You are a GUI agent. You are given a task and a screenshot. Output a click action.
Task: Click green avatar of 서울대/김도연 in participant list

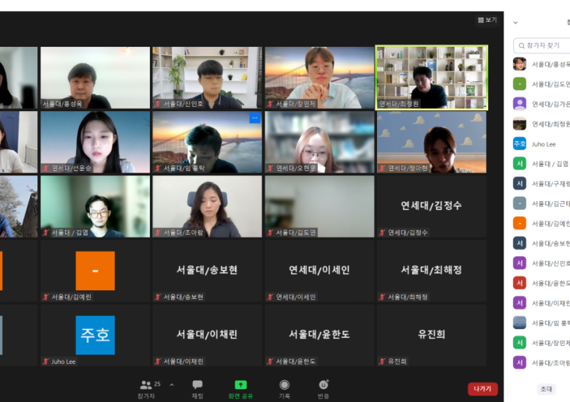click(x=520, y=84)
